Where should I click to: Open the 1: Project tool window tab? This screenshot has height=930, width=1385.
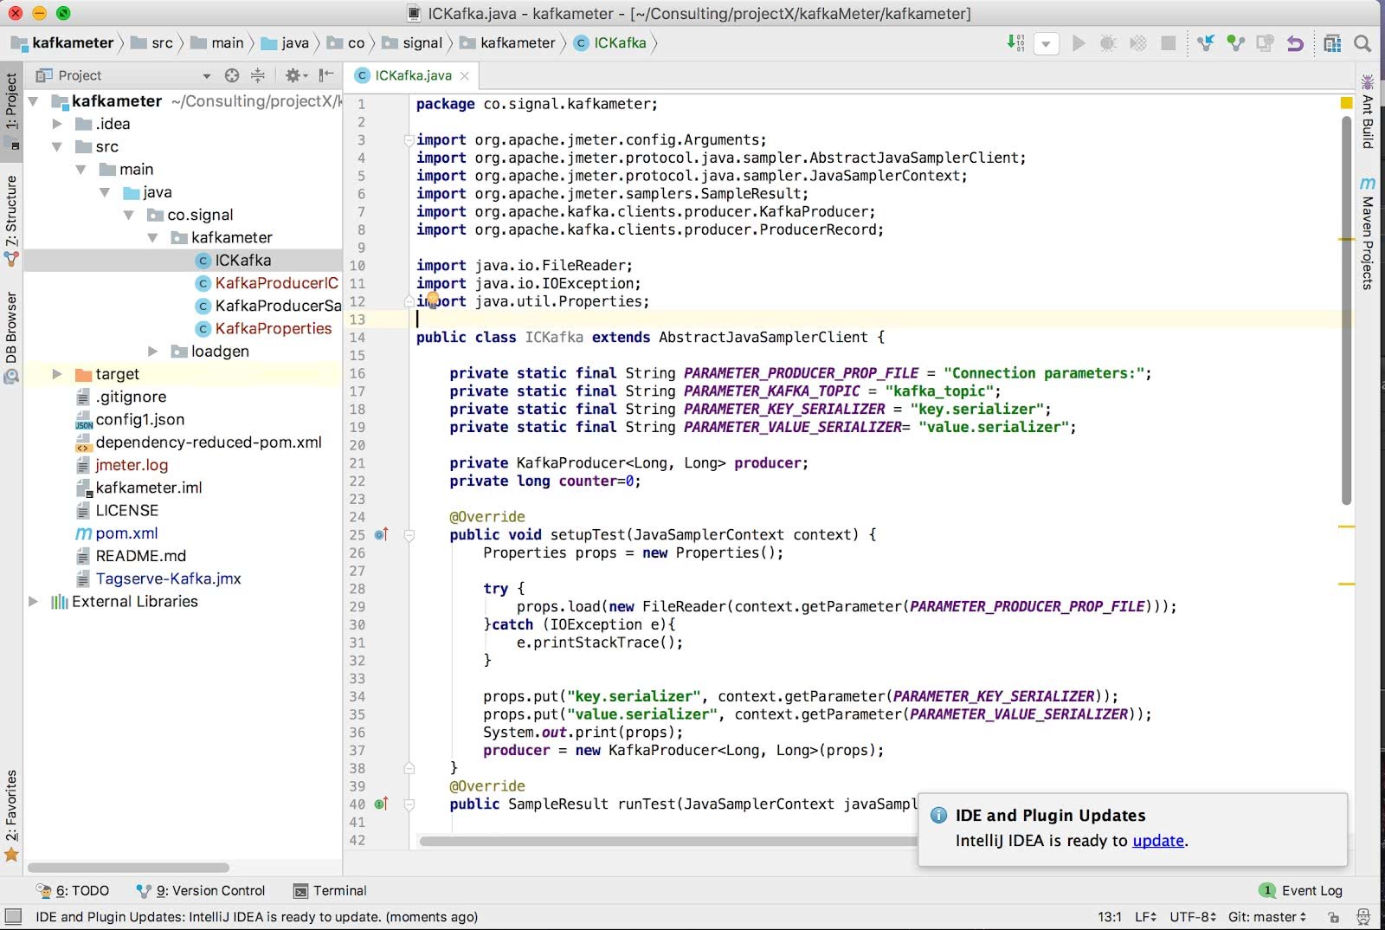pyautogui.click(x=11, y=110)
